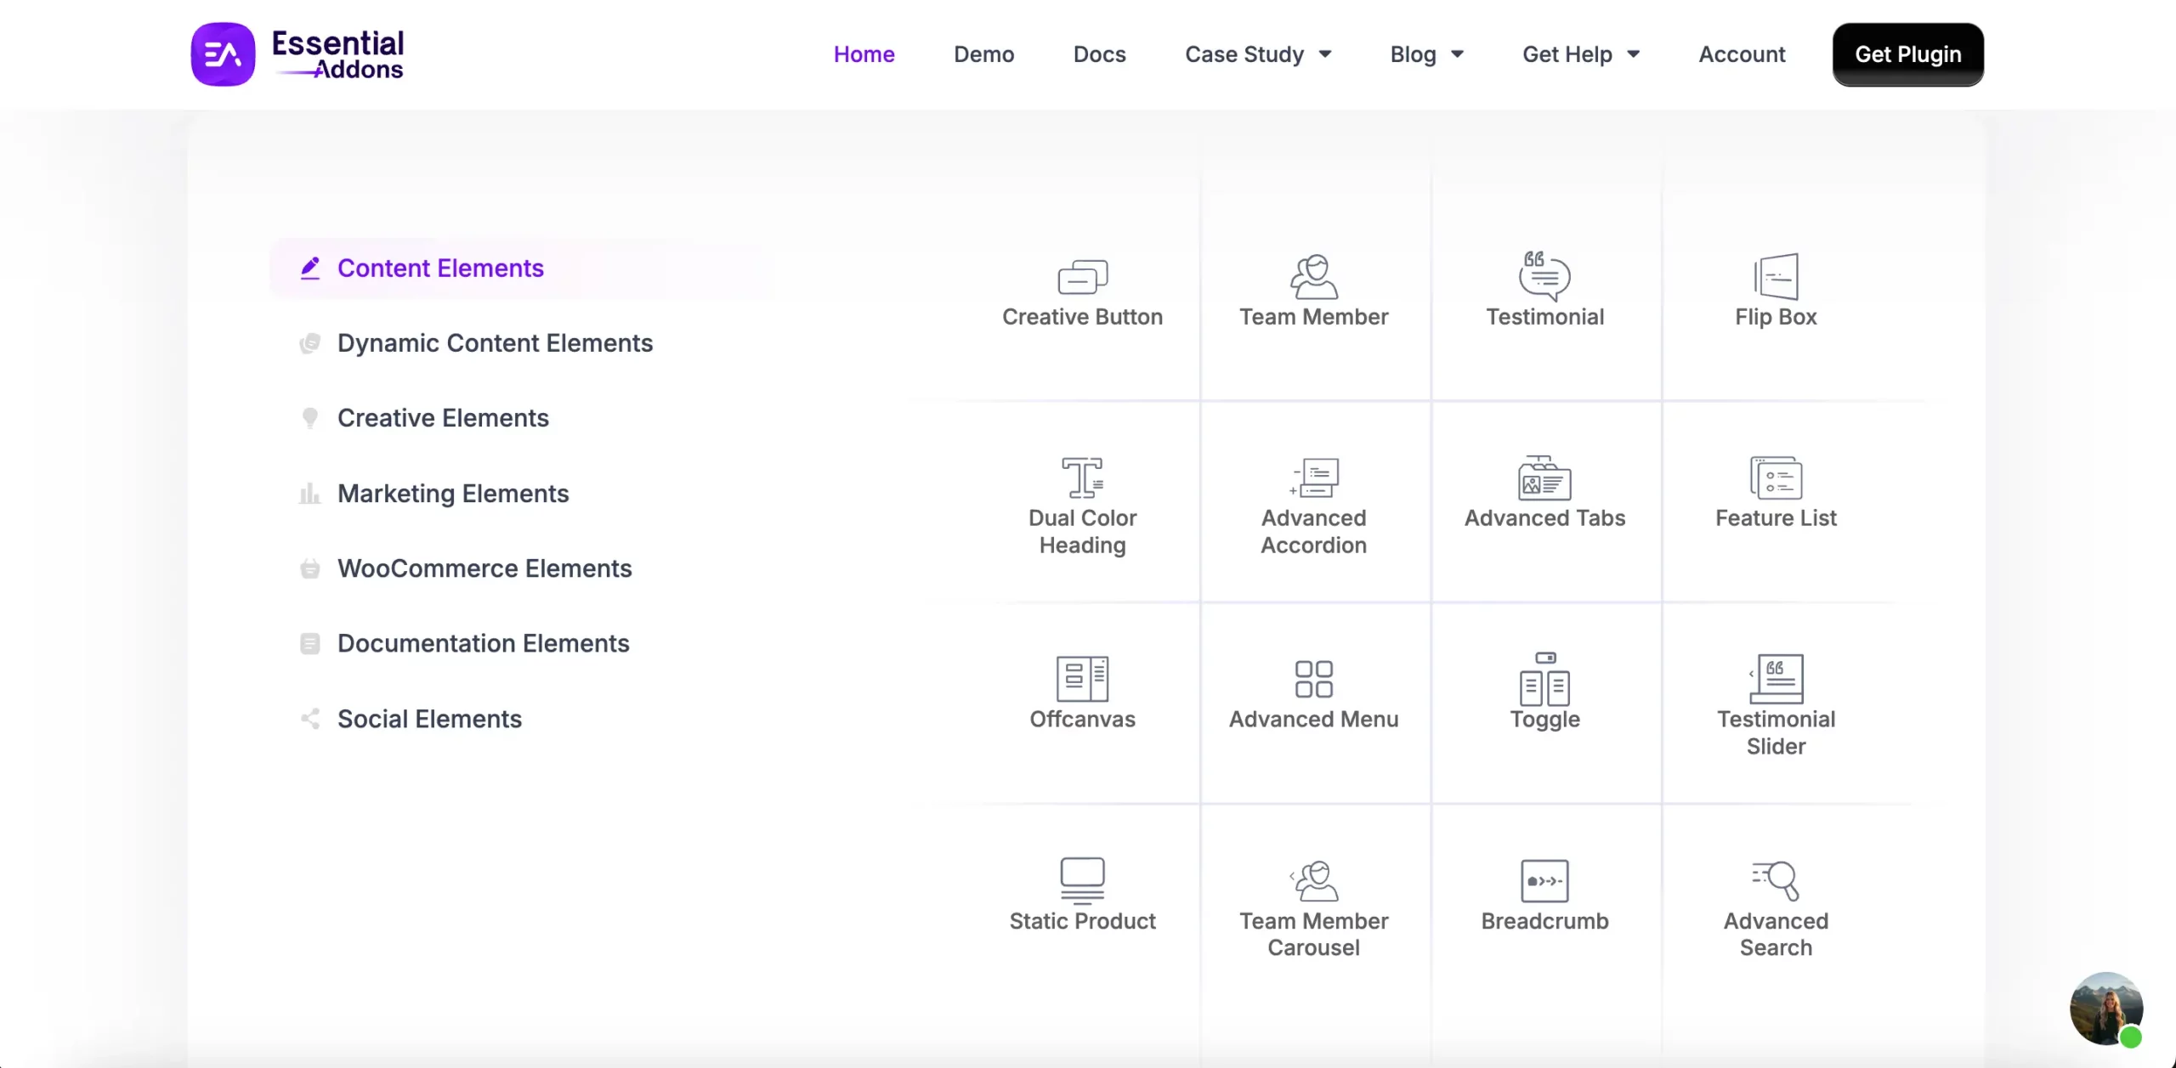The image size is (2176, 1068).
Task: Select the Advanced Accordion icon
Action: [1312, 477]
